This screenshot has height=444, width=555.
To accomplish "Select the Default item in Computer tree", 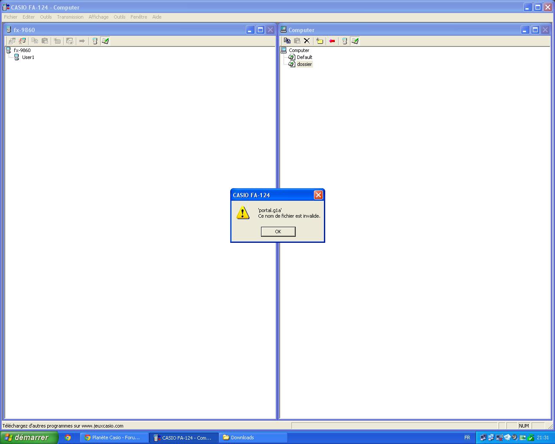I will pos(304,57).
